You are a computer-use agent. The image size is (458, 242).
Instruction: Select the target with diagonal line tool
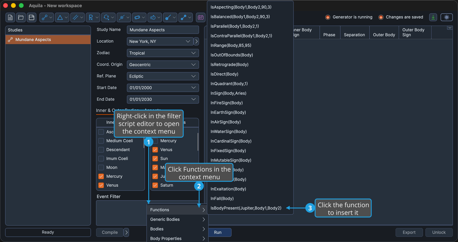124,17
